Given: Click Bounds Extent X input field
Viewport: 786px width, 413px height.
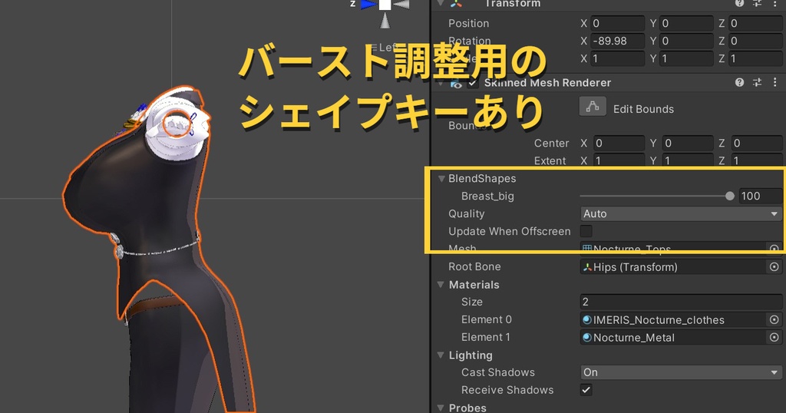Looking at the screenshot, I should 619,160.
